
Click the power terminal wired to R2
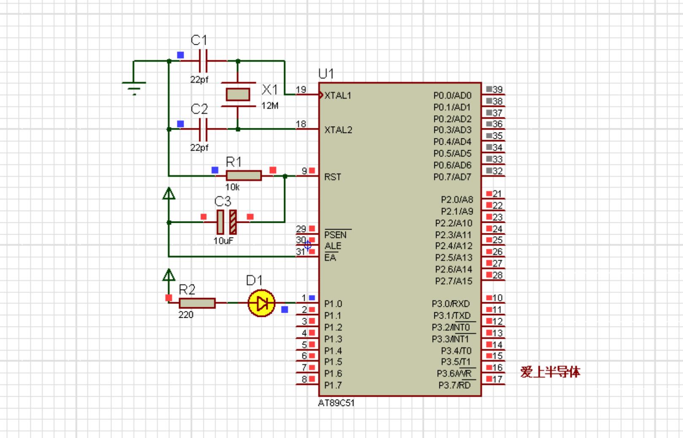tap(169, 276)
